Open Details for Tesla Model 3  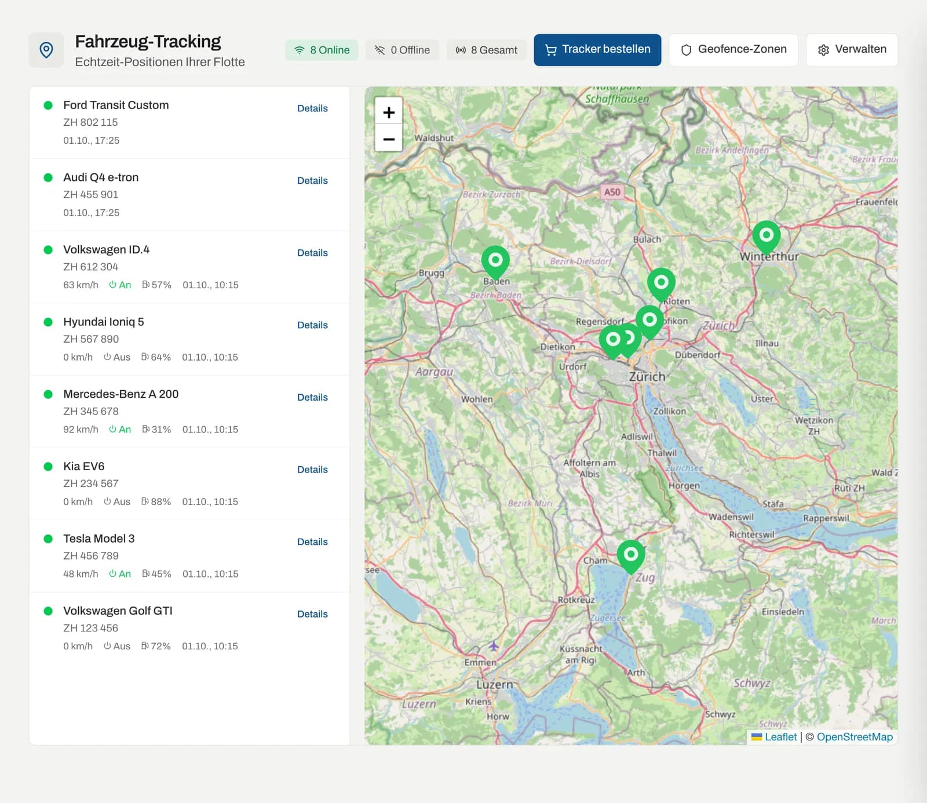[312, 542]
